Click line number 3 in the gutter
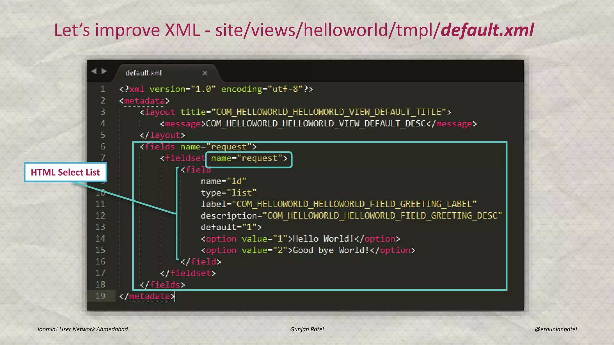The height and width of the screenshot is (345, 614). pos(103,112)
